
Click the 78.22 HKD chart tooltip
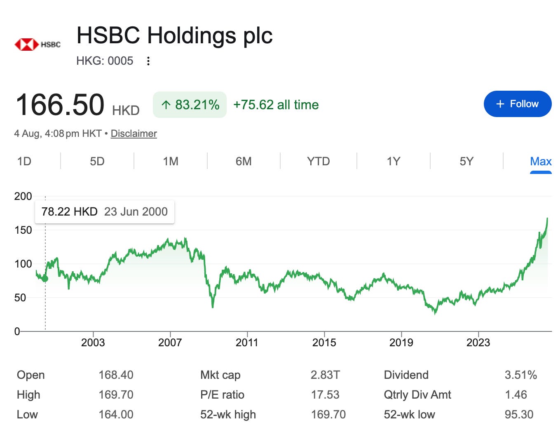105,212
